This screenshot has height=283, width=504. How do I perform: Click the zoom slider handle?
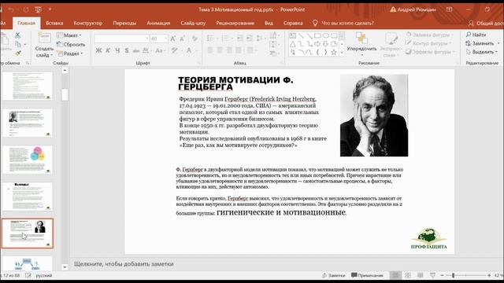454,275
